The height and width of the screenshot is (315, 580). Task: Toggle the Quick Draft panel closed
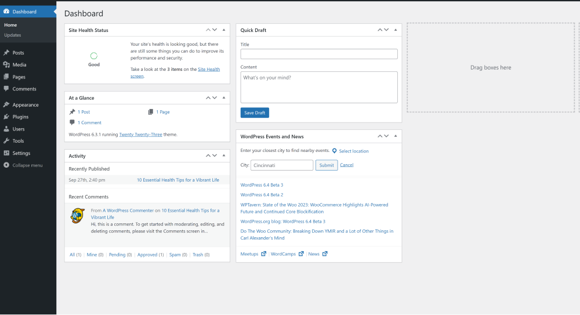point(396,30)
